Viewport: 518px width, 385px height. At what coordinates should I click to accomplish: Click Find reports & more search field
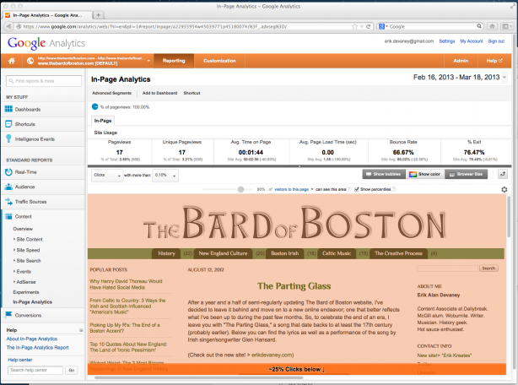44,81
